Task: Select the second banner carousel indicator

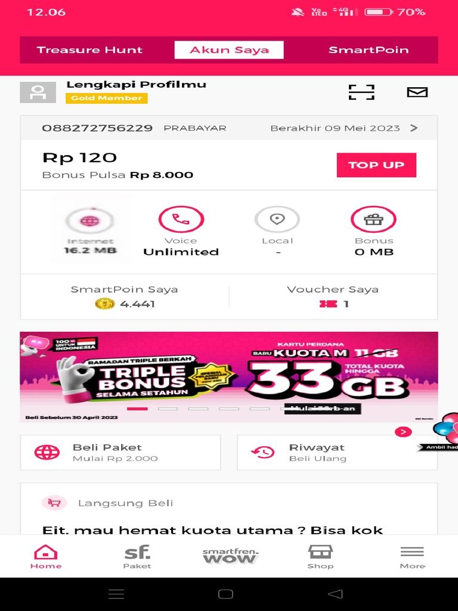Action: pos(168,409)
